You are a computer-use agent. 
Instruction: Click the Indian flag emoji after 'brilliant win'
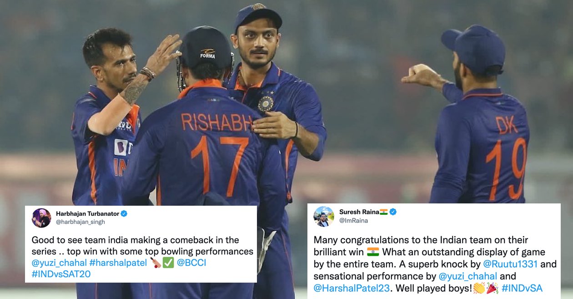click(373, 252)
